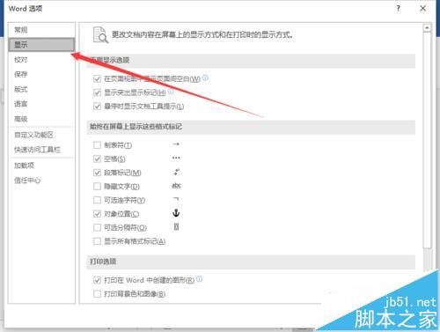Viewport: 440px width, 332px height.
Task: Open the 校对 settings category
Action: pyautogui.click(x=41, y=60)
